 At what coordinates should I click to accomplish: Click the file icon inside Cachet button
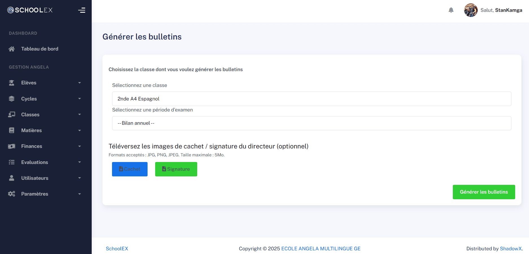[121, 169]
